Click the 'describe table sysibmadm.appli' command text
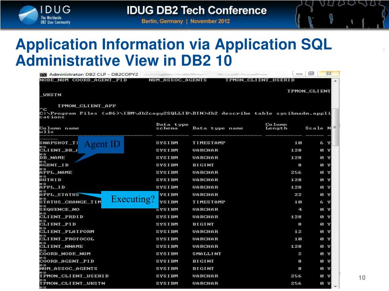The width and height of the screenshot is (389, 291). [276, 113]
